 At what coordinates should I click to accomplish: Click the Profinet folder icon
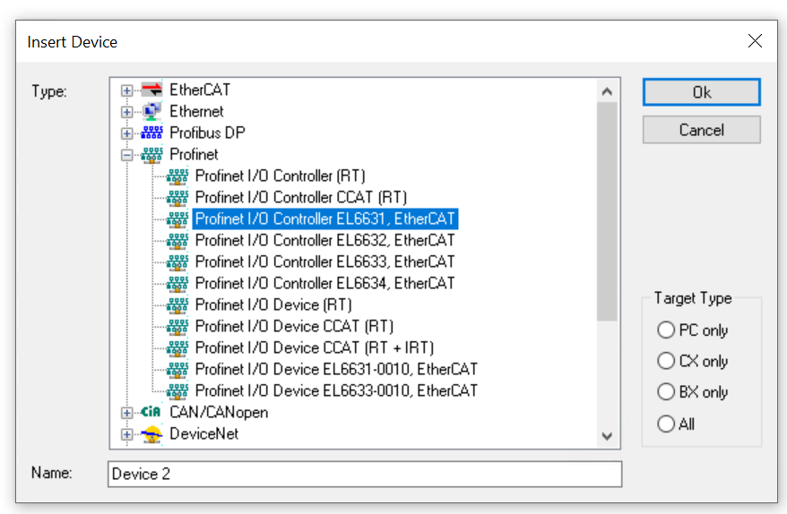pos(151,154)
